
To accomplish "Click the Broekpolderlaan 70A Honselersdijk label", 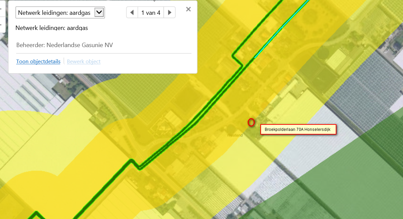I will click(x=298, y=129).
